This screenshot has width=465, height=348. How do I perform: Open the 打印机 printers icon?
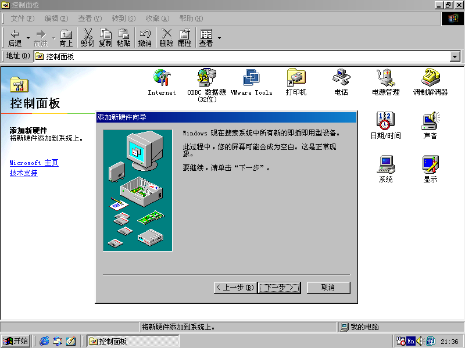(x=296, y=82)
